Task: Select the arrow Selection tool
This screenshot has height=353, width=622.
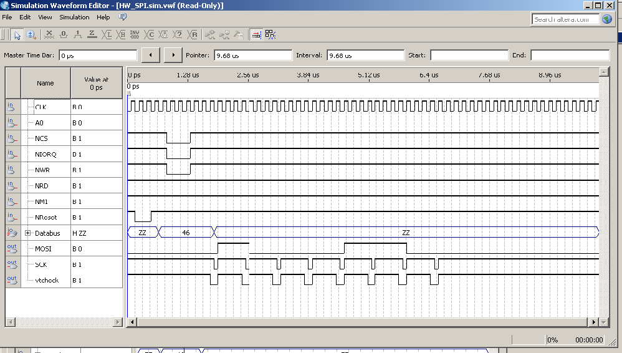Action: 17,35
